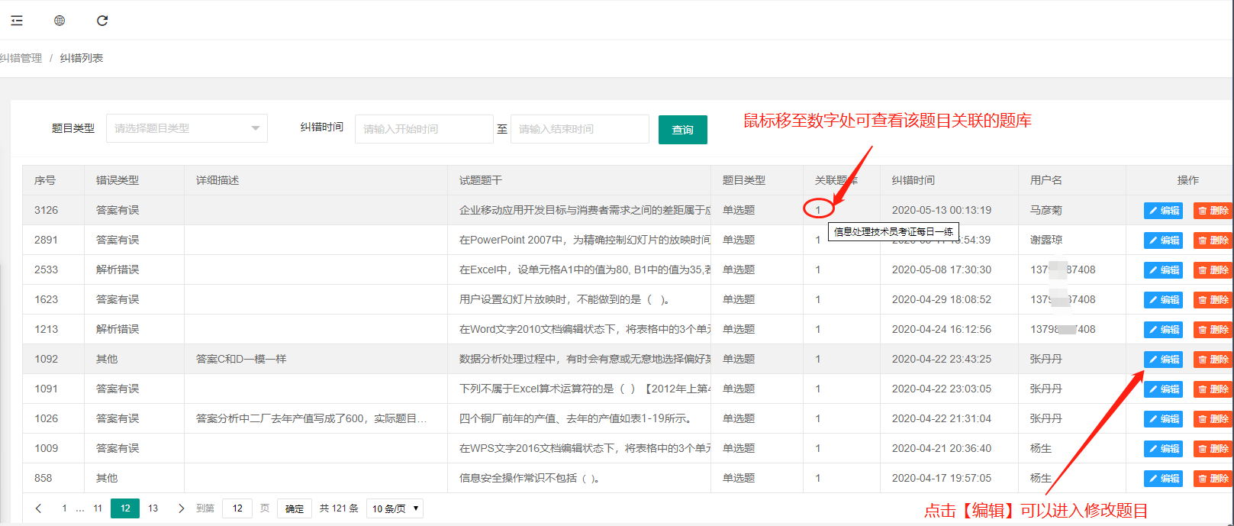Delete row 1026 entry
The height and width of the screenshot is (526, 1234).
click(x=1213, y=419)
